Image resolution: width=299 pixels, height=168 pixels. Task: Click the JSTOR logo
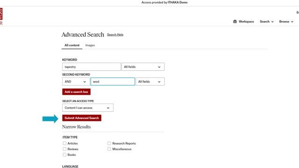[1, 16]
